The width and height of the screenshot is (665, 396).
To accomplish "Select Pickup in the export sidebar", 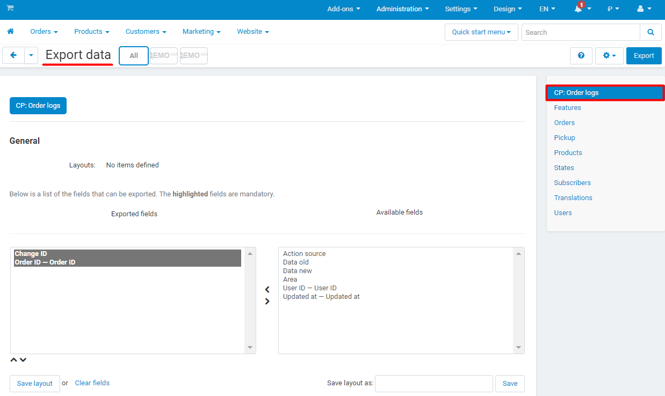I will [x=565, y=138].
